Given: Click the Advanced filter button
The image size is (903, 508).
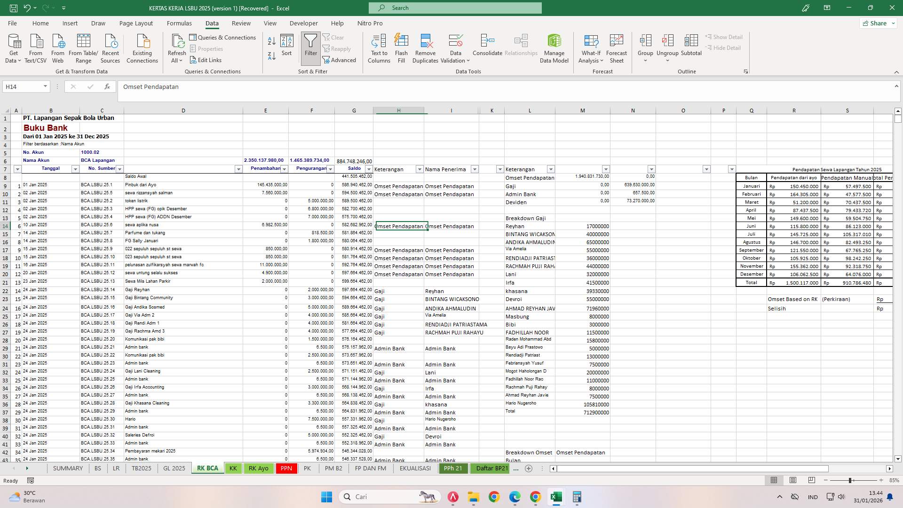Looking at the screenshot, I should pyautogui.click(x=340, y=60).
